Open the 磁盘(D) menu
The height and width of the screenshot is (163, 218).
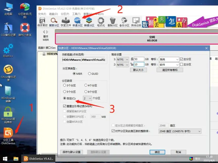[54, 14]
